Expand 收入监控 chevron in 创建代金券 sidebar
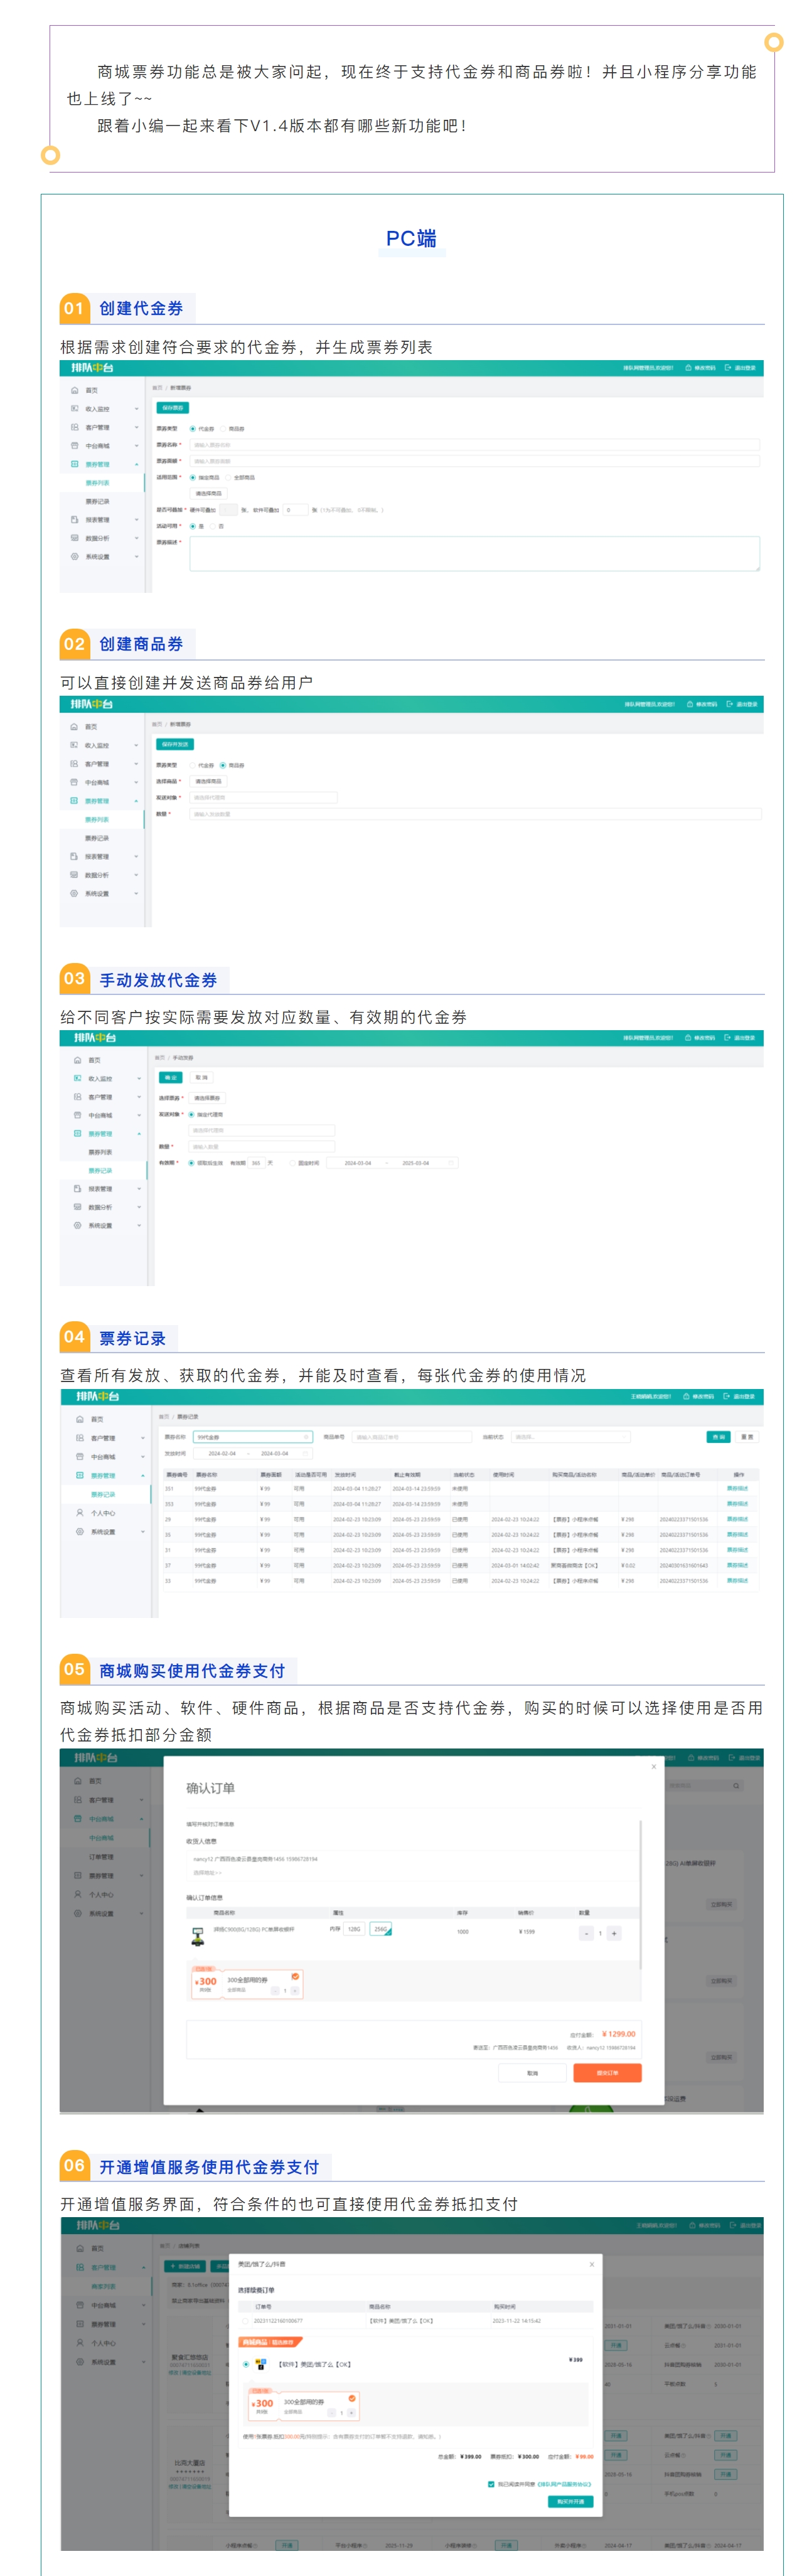This screenshot has width=807, height=2576. pyautogui.click(x=137, y=409)
